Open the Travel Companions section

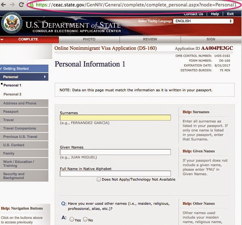tap(24, 128)
